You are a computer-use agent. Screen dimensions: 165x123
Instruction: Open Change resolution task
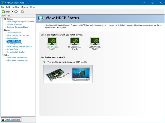coord(14,33)
